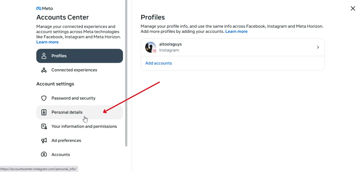360x172 pixels.
Task: Click the Your information and permissions icon
Action: click(x=44, y=126)
